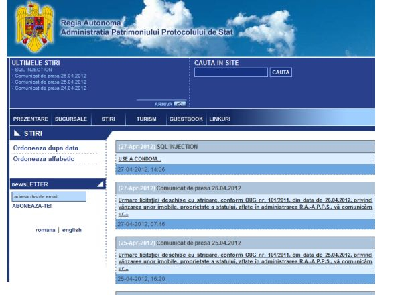Switch site language to romana

tap(46, 230)
